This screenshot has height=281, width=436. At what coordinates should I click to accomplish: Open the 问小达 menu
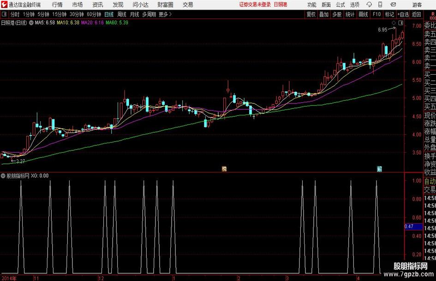click(140, 5)
